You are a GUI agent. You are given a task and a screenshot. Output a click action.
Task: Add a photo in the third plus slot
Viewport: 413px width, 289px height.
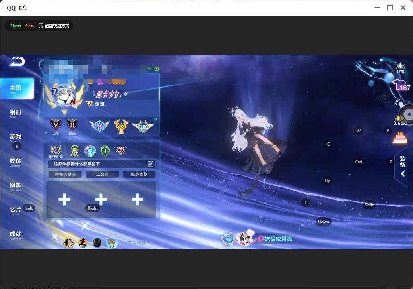point(138,199)
